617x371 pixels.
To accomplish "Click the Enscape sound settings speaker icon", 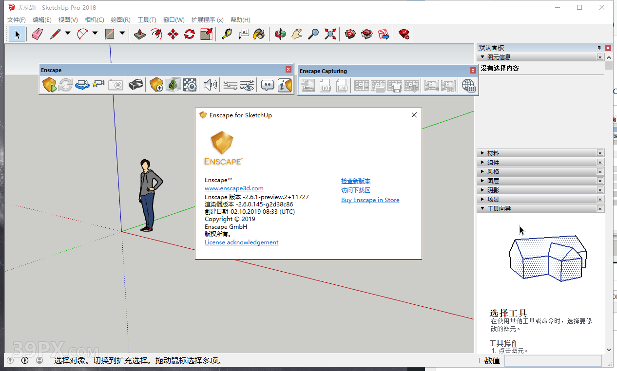I will [210, 85].
